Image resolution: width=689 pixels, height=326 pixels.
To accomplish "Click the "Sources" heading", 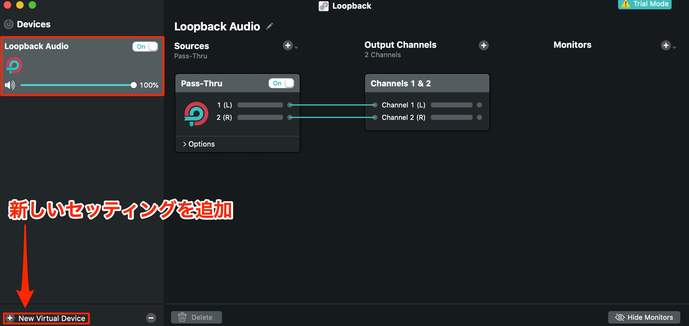I will click(x=192, y=46).
